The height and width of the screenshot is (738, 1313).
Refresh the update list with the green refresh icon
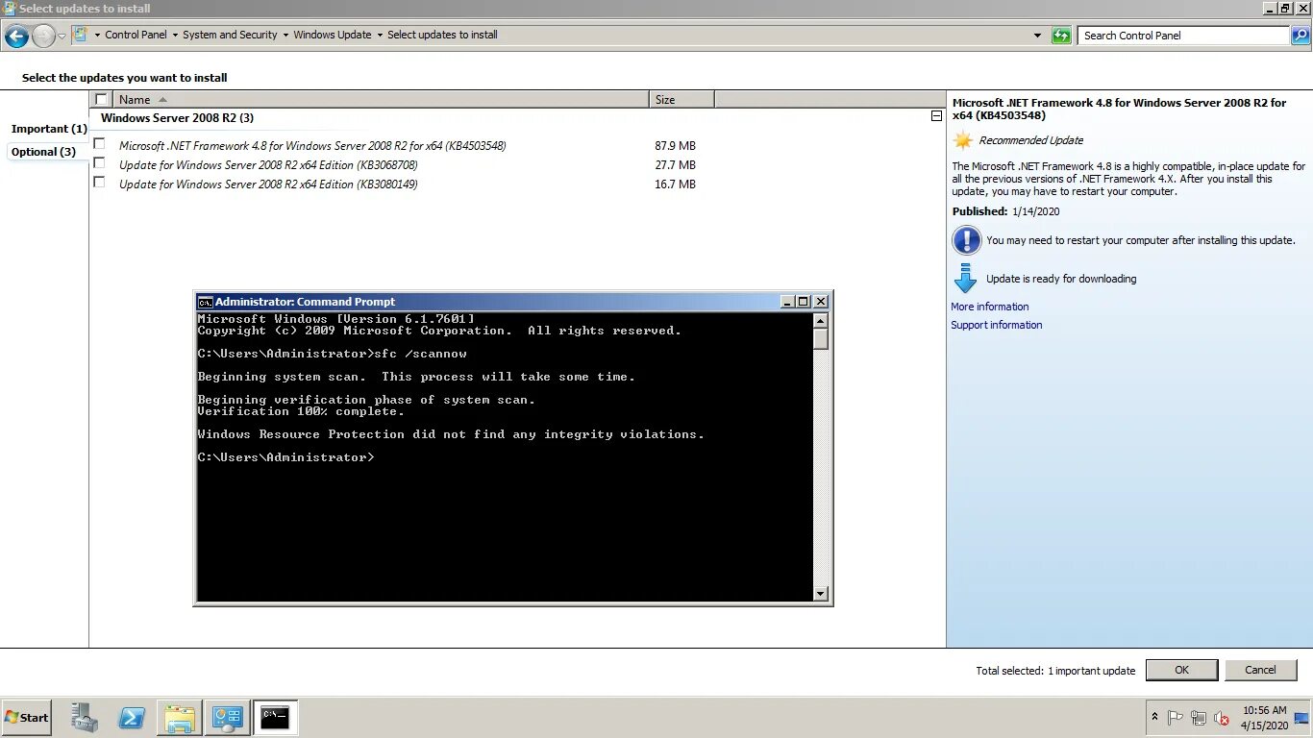1060,35
